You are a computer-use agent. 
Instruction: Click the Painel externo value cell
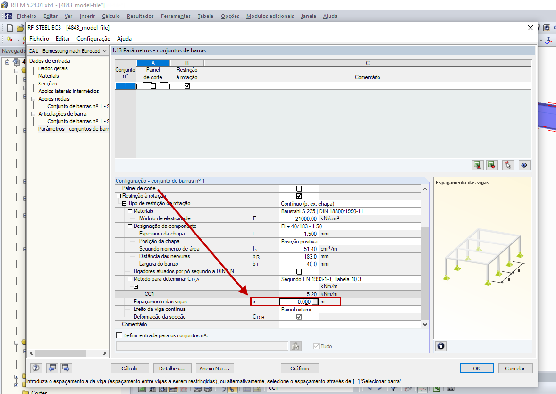tap(350, 310)
